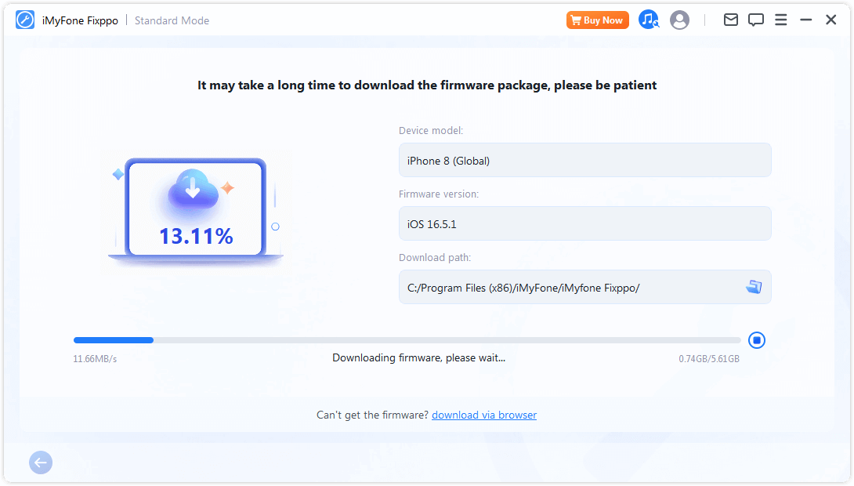Click the Firmware version iOS 16.5.1 field
854x486 pixels.
(x=584, y=223)
